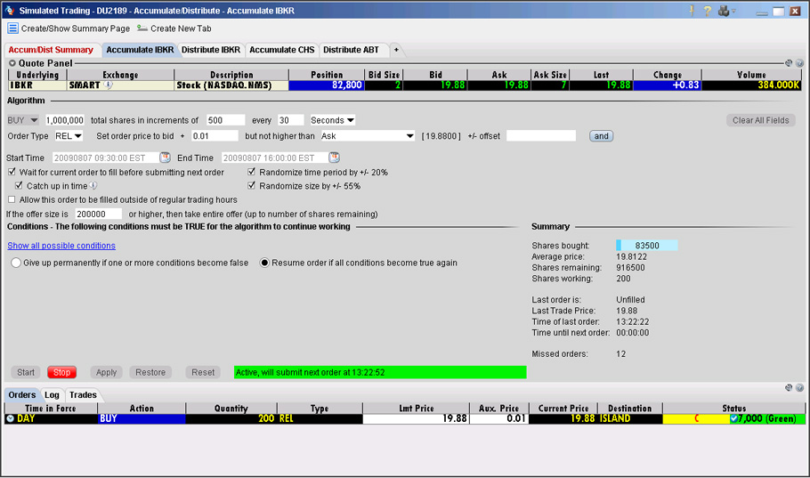Open the Seconds time unit dropdown
The height and width of the screenshot is (478, 810).
click(x=332, y=120)
